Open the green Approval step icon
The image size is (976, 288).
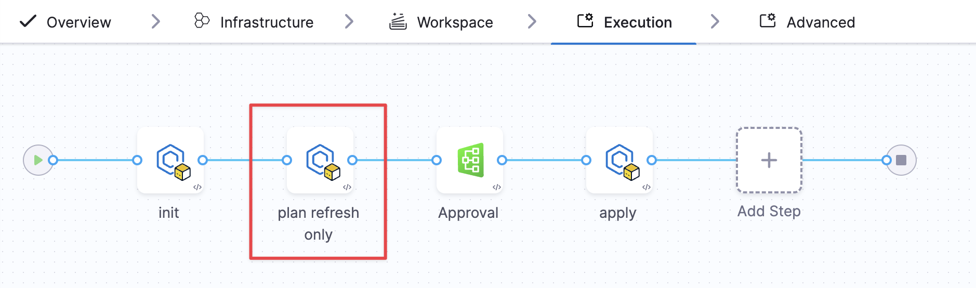470,160
